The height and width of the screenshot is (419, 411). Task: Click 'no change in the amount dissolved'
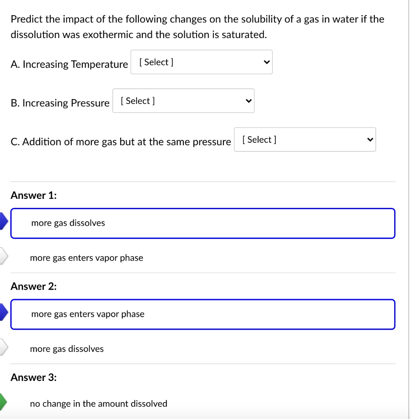(x=98, y=403)
